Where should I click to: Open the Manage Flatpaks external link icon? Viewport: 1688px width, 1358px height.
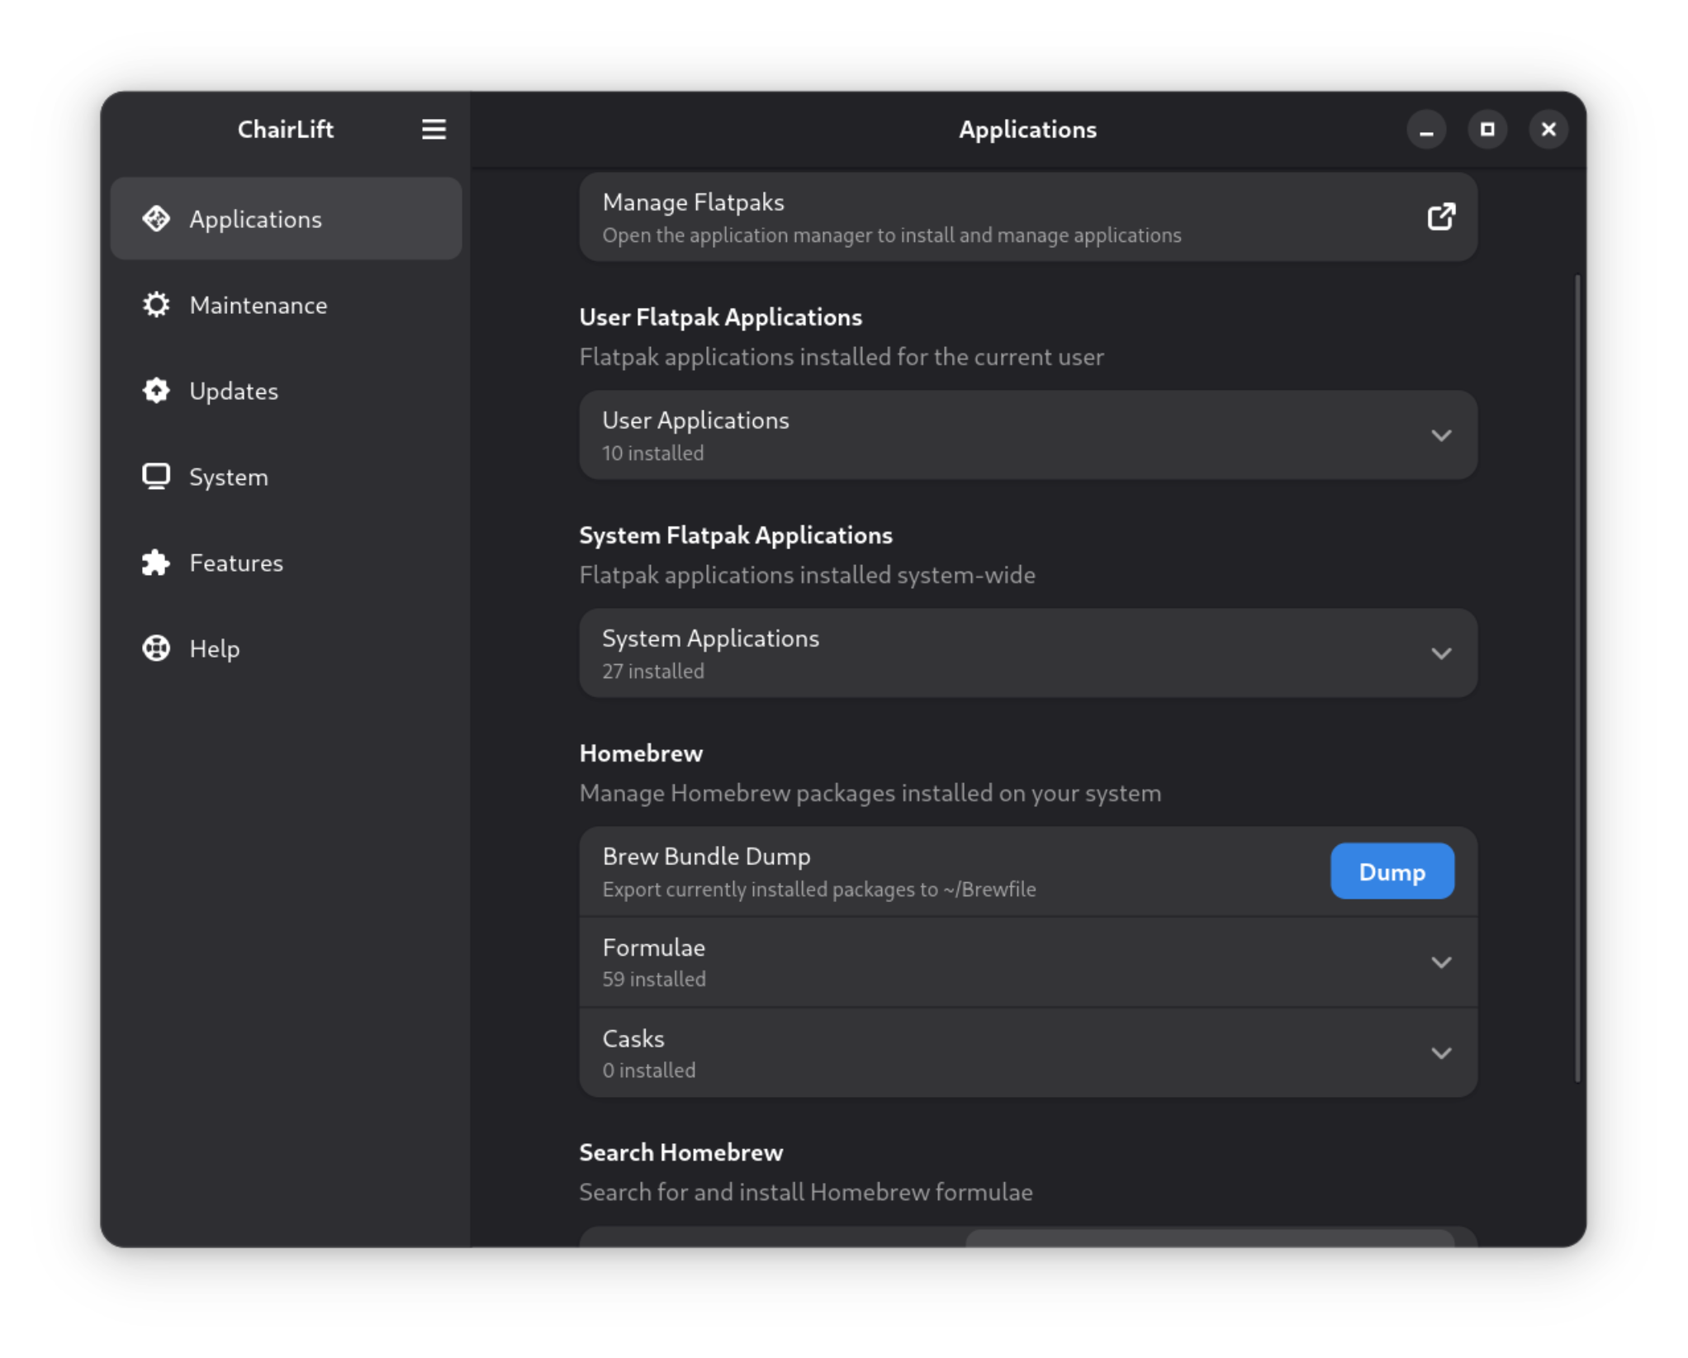(x=1441, y=217)
